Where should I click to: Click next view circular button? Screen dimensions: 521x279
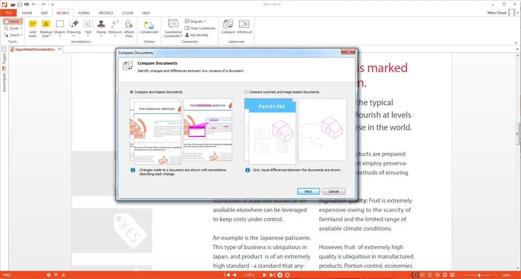point(288,275)
